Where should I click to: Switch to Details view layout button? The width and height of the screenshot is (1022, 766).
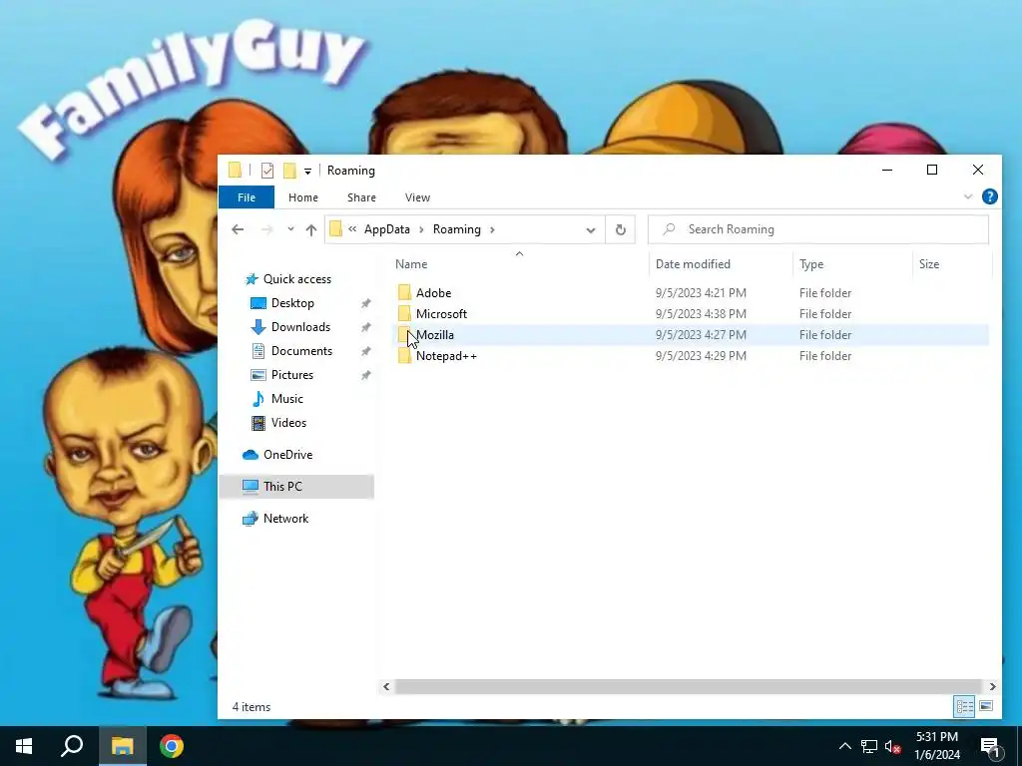[x=965, y=706]
